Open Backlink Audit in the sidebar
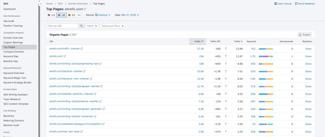The width and height of the screenshot is (325, 137). coord(11,125)
